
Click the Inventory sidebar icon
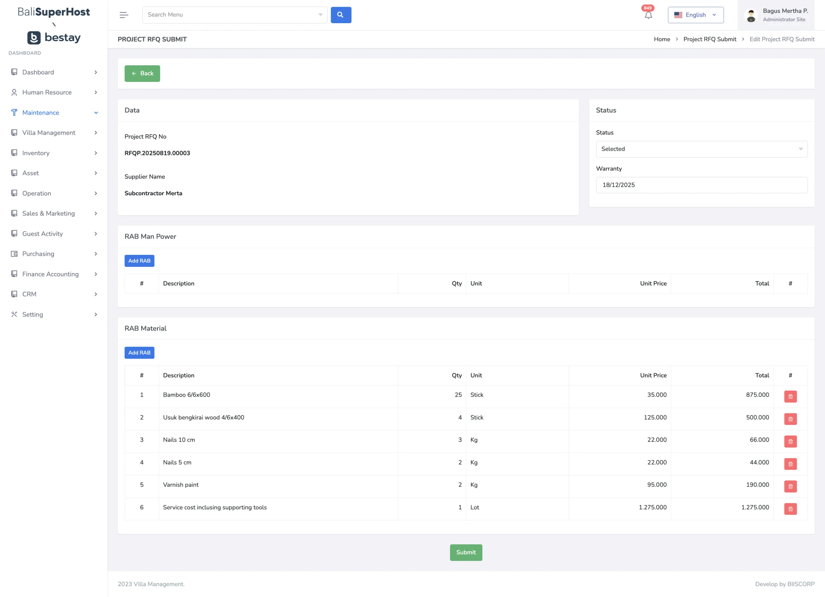tap(14, 153)
